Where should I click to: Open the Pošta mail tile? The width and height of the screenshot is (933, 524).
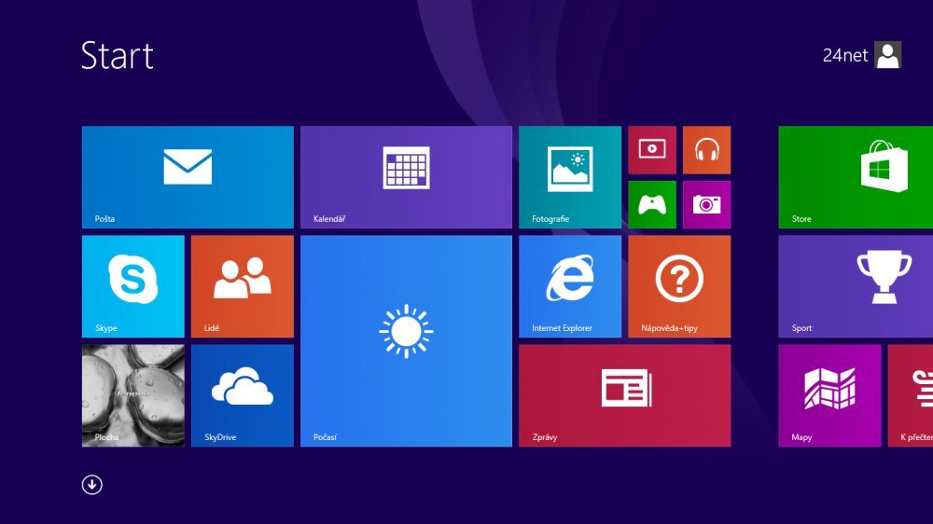188,176
